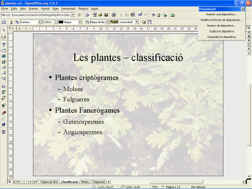This screenshot has height=189, width=252.
Task: Open the 3D Controller tool
Action: coord(4,125)
